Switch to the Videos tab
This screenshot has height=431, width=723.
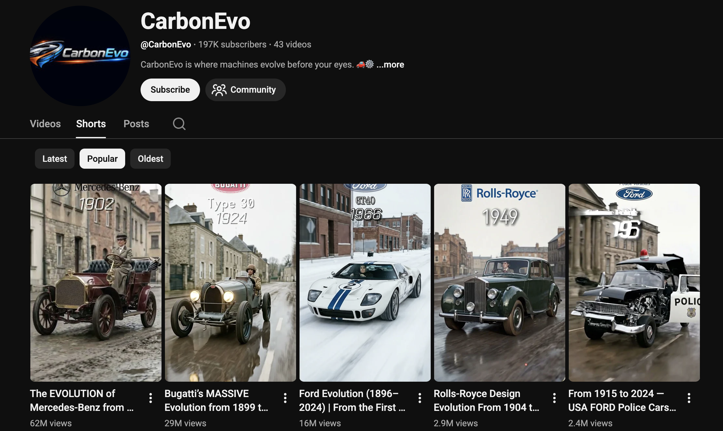pyautogui.click(x=45, y=124)
